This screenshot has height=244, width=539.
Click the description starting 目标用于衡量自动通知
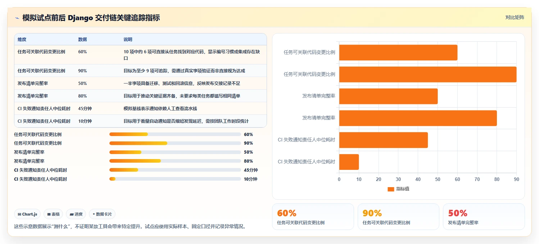[x=186, y=121]
